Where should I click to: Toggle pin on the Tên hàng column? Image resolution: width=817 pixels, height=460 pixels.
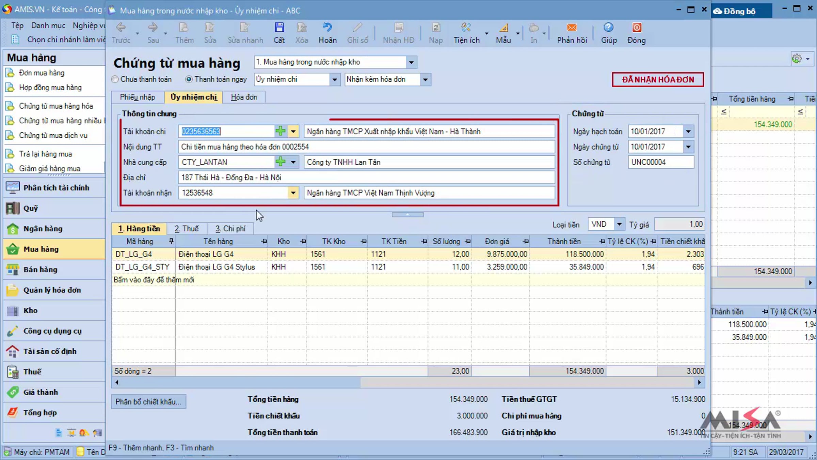(x=264, y=242)
